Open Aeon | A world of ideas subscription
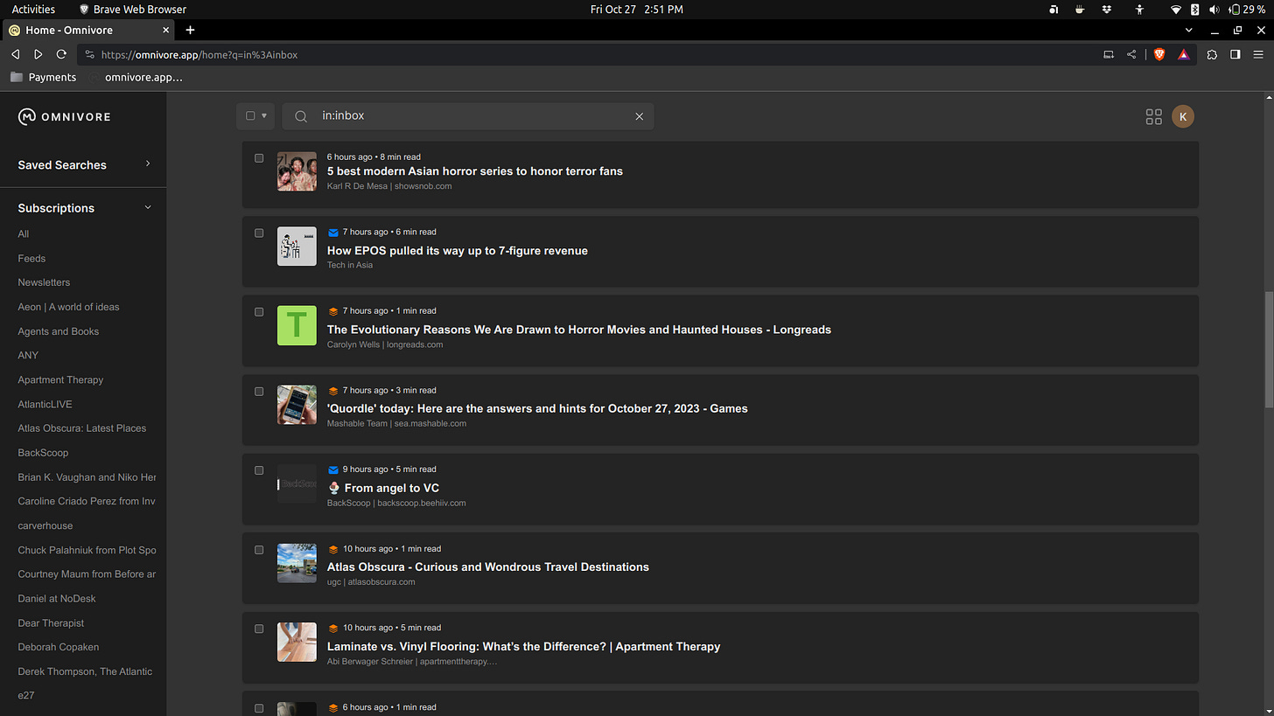This screenshot has height=716, width=1274. [68, 307]
